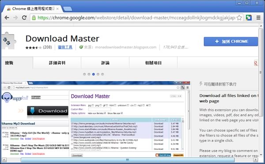Open the green extension icon beside address bar
This screenshot has width=265, height=164.
249,18
